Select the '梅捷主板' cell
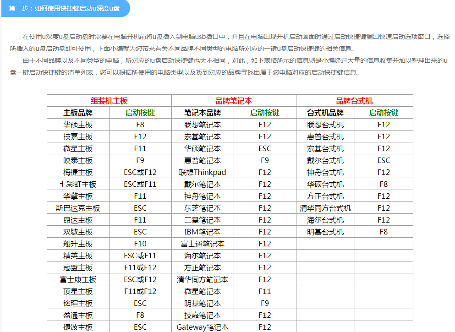Image resolution: width=455 pixels, height=332 pixels. click(x=78, y=172)
